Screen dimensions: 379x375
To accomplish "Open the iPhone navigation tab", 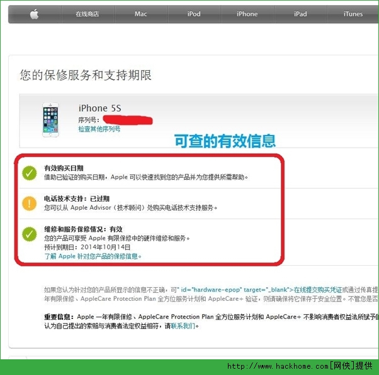I will tap(247, 14).
